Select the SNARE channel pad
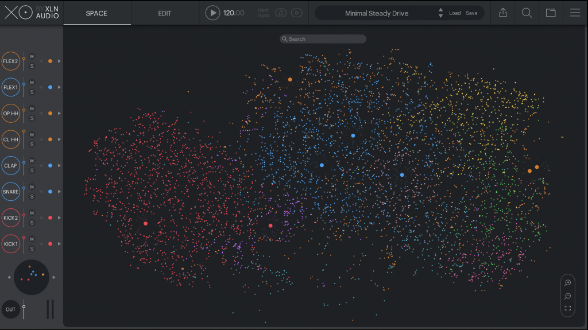 (x=10, y=192)
